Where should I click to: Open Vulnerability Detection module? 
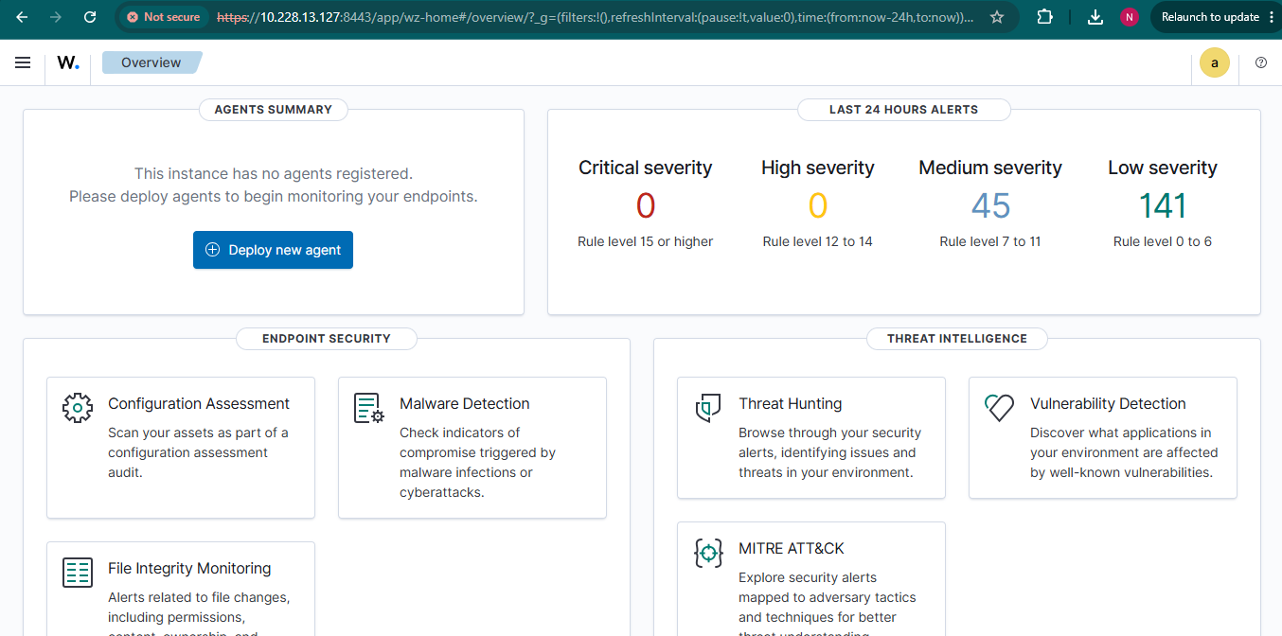click(1103, 437)
